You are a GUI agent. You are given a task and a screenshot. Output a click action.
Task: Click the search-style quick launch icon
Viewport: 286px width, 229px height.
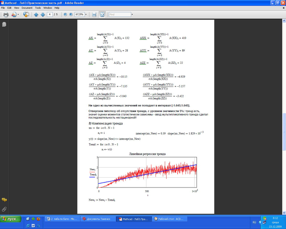[39, 226]
